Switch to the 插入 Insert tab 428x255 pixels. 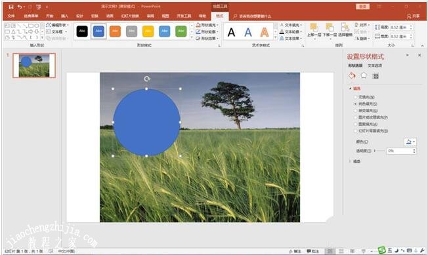pos(64,16)
